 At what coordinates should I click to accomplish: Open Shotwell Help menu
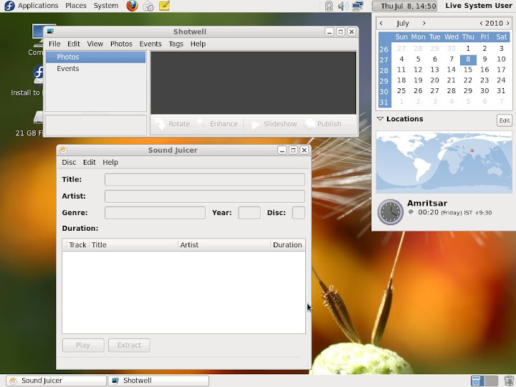(198, 44)
